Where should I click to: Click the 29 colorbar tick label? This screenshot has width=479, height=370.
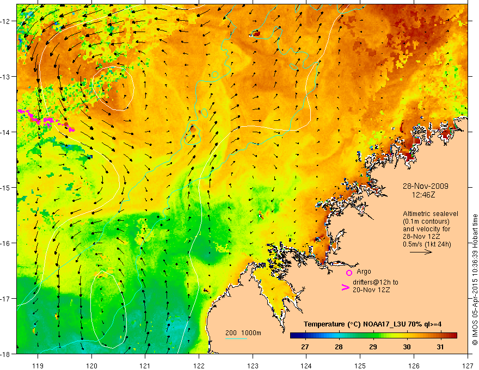coord(373,347)
